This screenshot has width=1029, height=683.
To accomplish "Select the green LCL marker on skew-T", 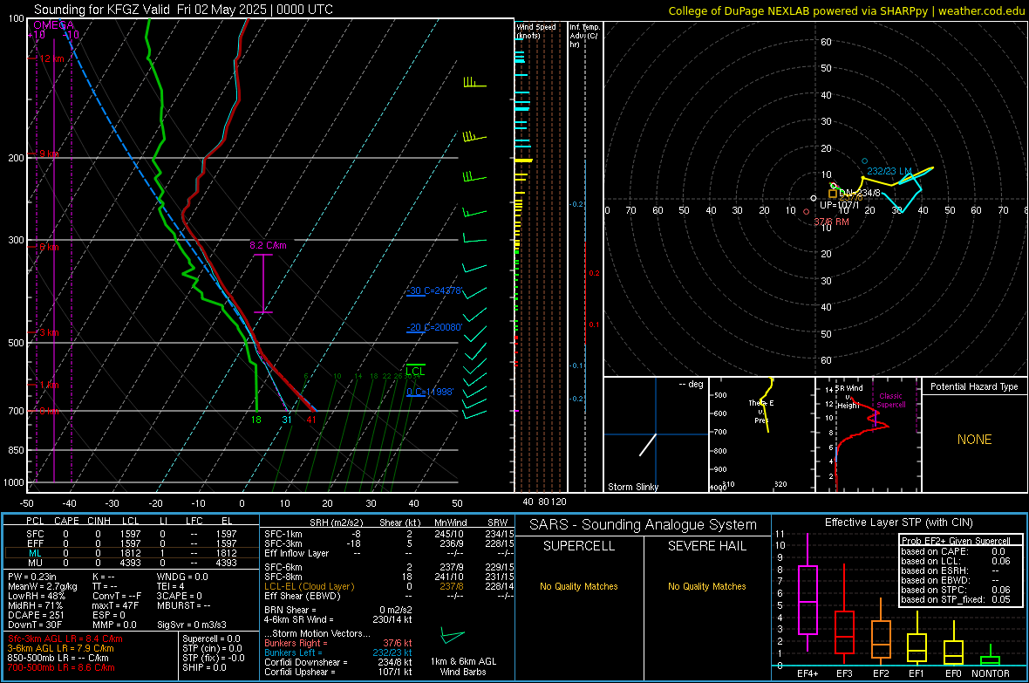I will coord(415,371).
